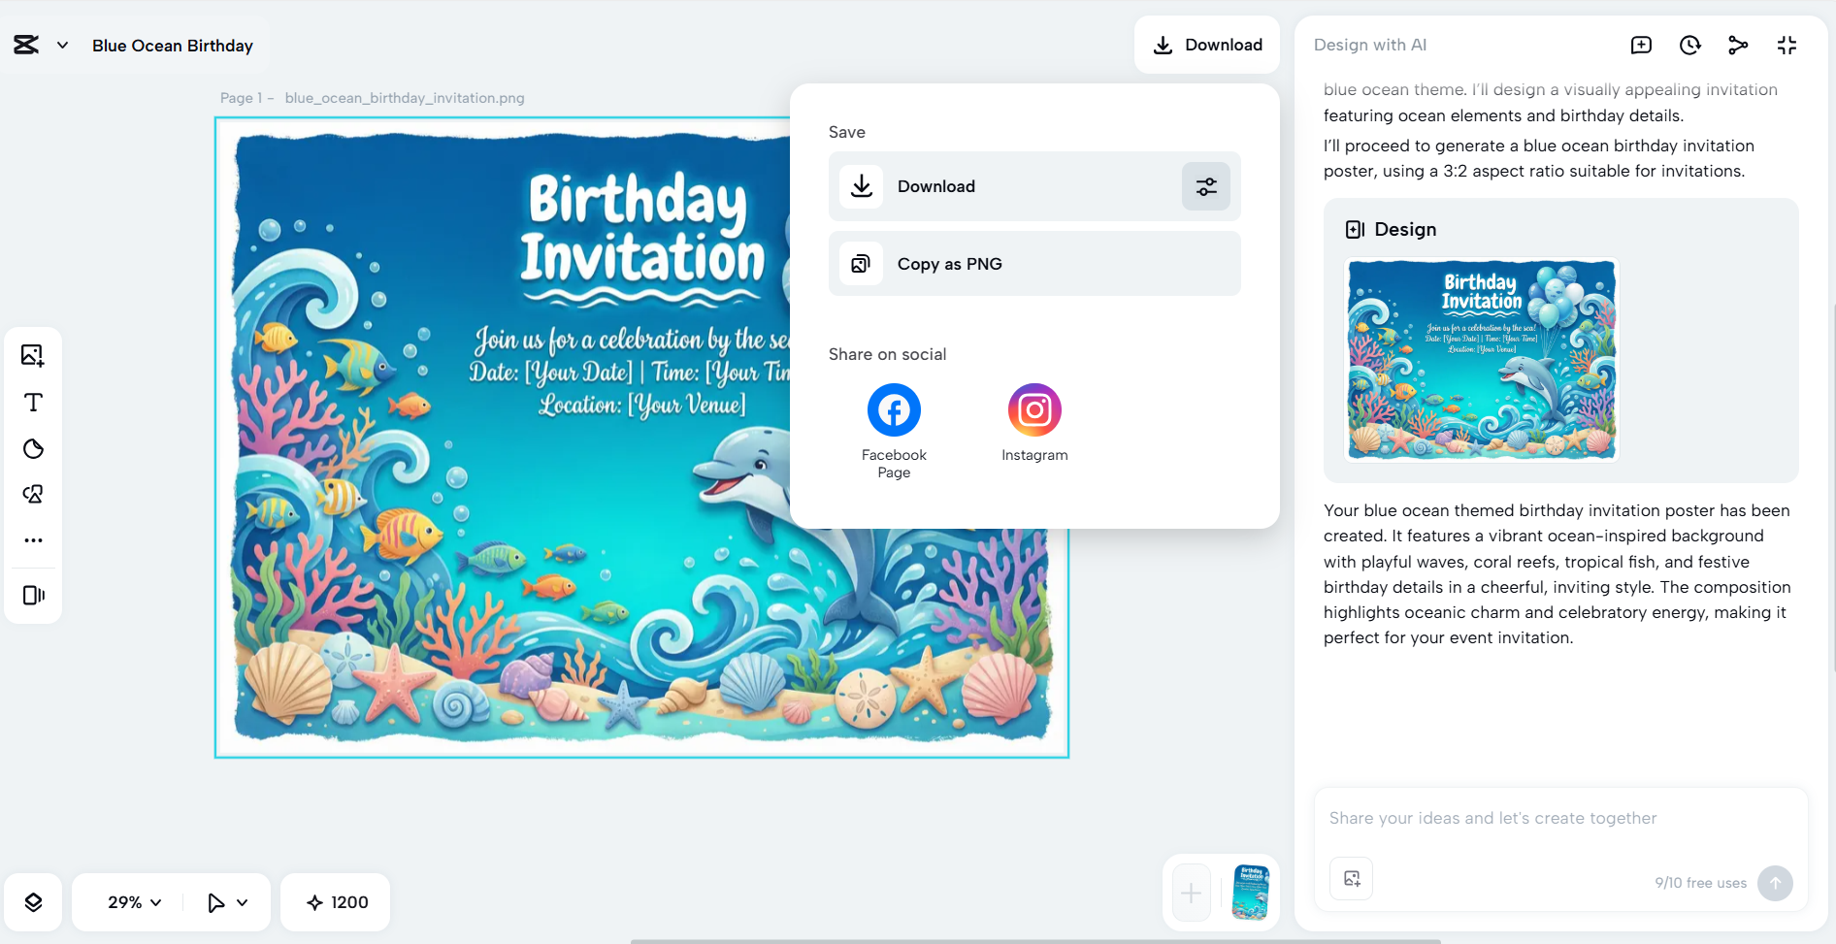The width and height of the screenshot is (1836, 944).
Task: Click the Download button in Save dialog
Action: (x=1004, y=186)
